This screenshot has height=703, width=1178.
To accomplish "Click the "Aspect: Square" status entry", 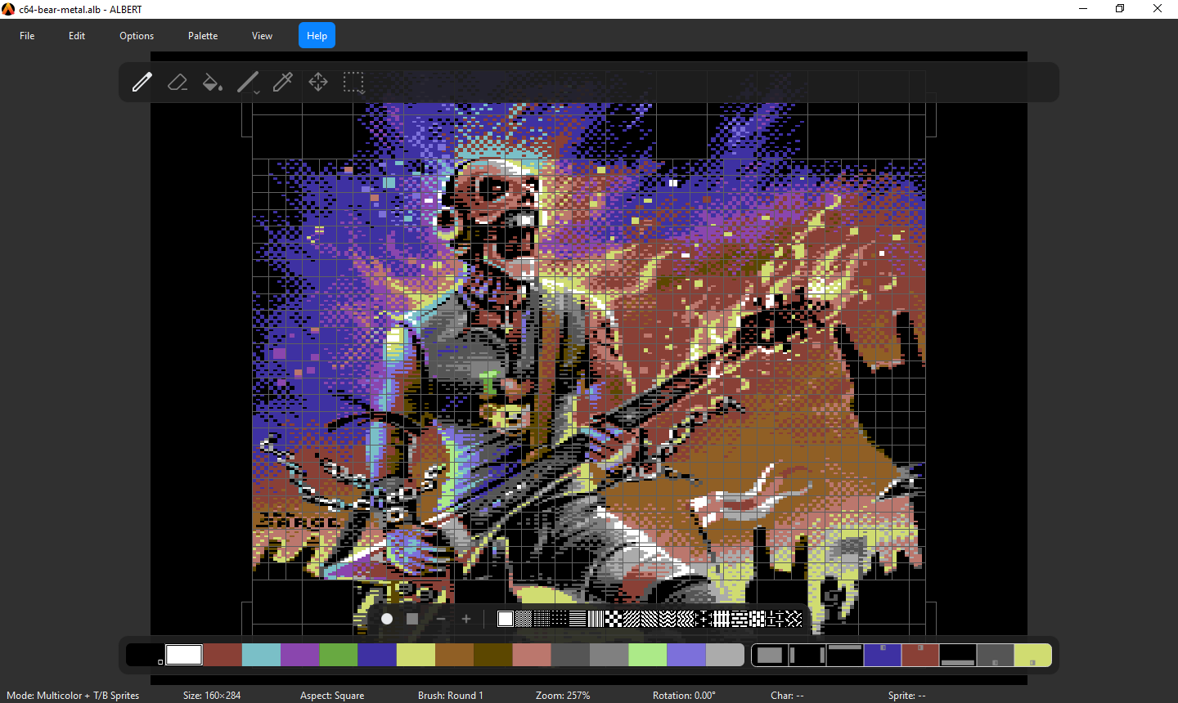I will 332,696.
